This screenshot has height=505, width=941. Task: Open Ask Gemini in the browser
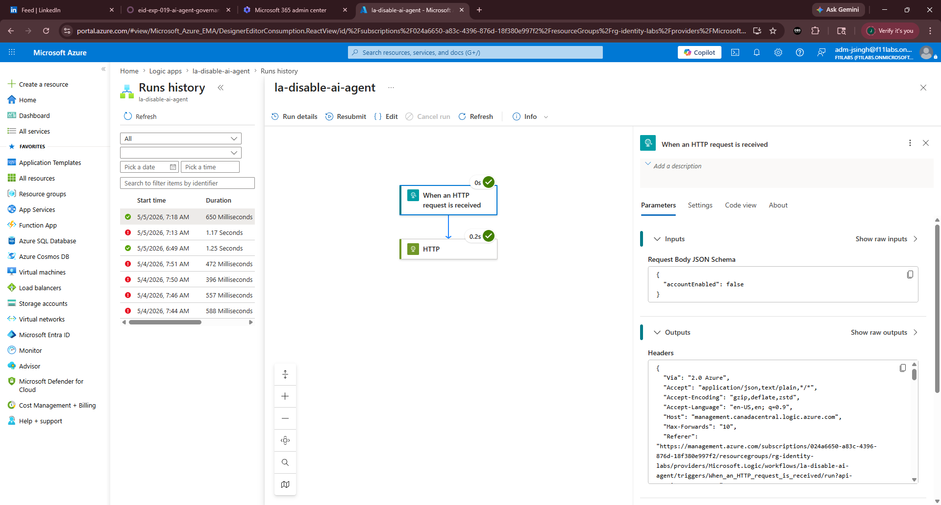[x=838, y=10]
